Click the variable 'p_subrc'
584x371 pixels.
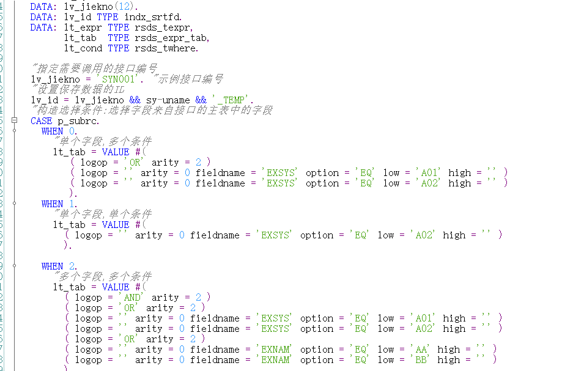78,121
